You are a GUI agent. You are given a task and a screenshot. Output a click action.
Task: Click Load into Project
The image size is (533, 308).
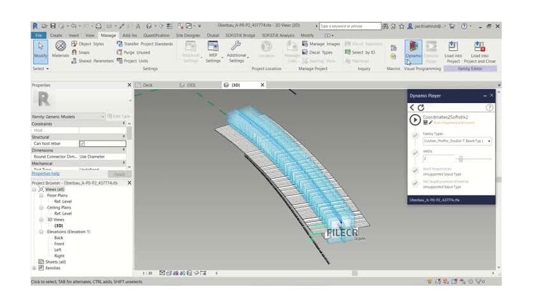(453, 52)
